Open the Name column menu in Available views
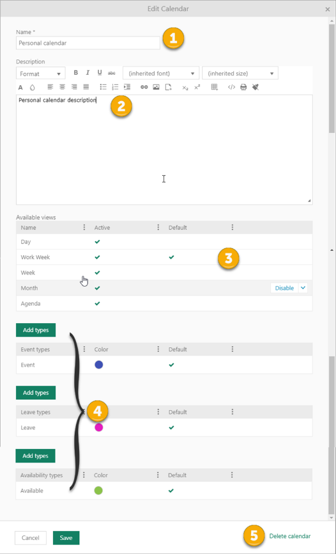336x554 pixels. pos(84,227)
